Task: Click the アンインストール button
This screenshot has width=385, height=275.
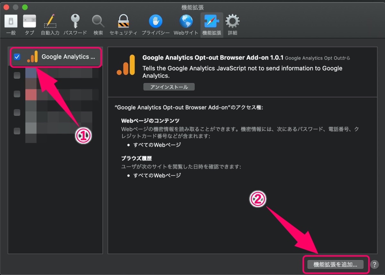Action: [169, 87]
